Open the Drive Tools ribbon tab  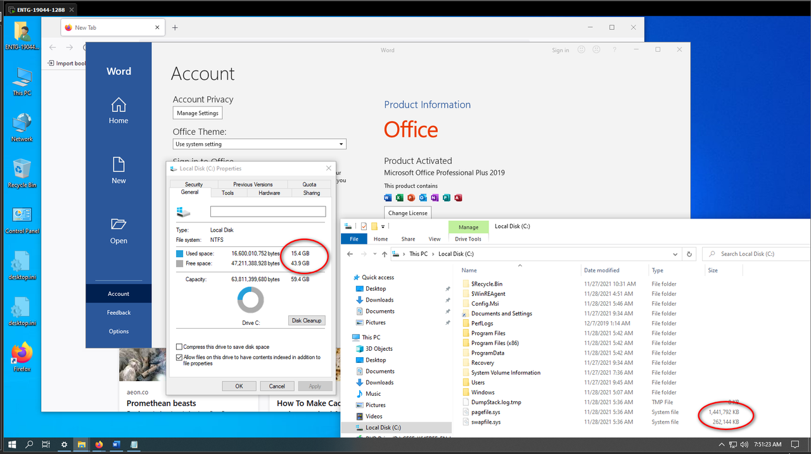tap(468, 239)
